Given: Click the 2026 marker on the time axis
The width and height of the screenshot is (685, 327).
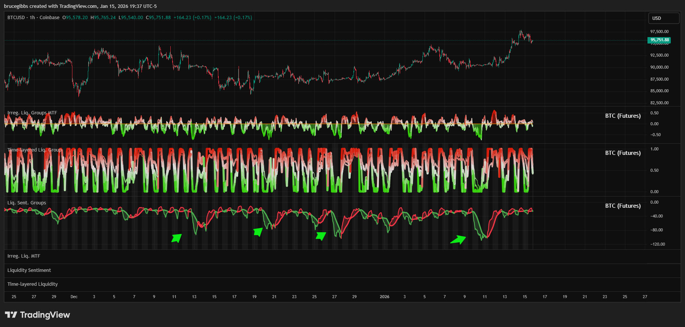Looking at the screenshot, I should (x=385, y=297).
